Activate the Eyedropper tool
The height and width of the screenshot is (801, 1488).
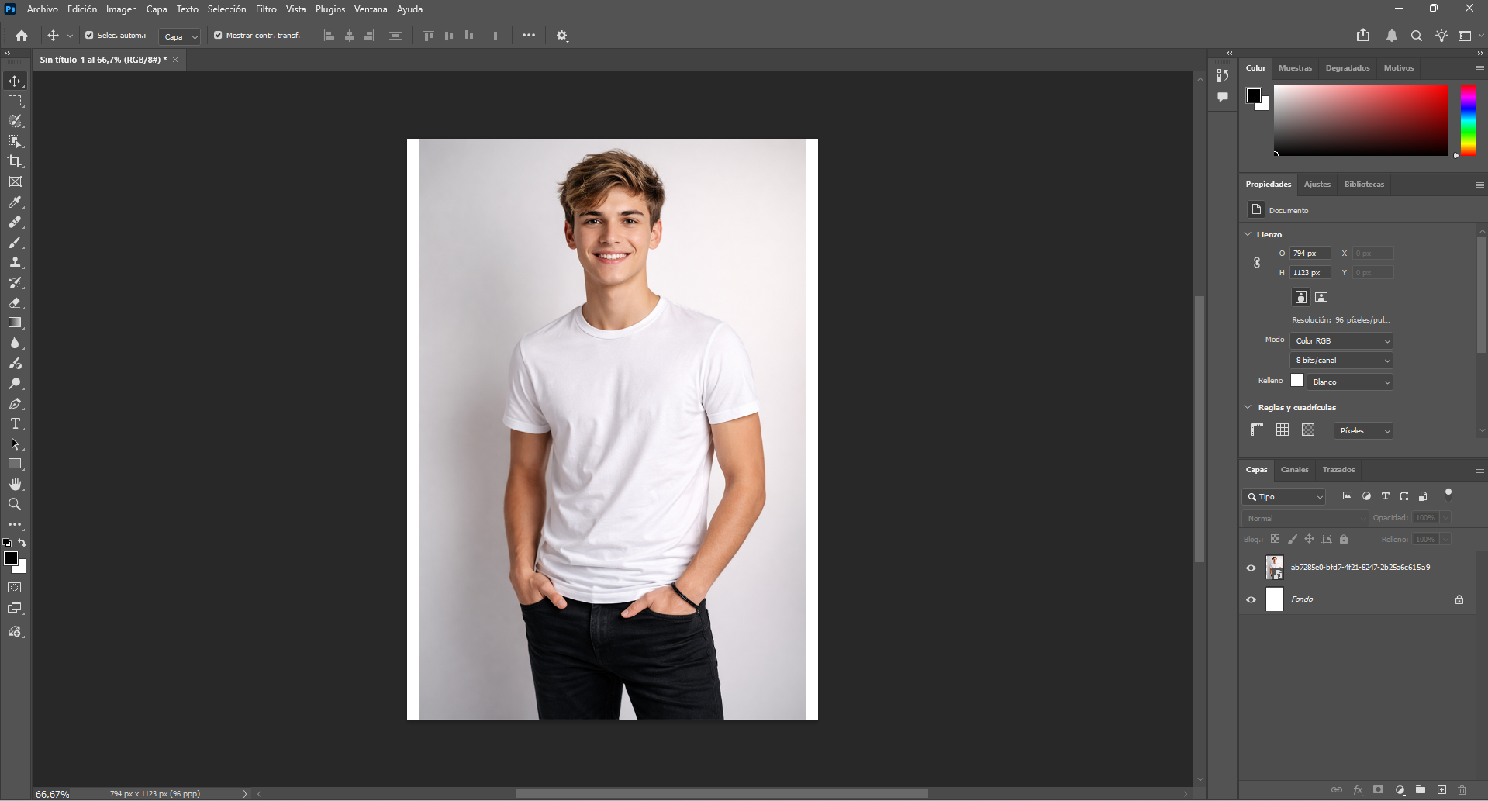(15, 202)
